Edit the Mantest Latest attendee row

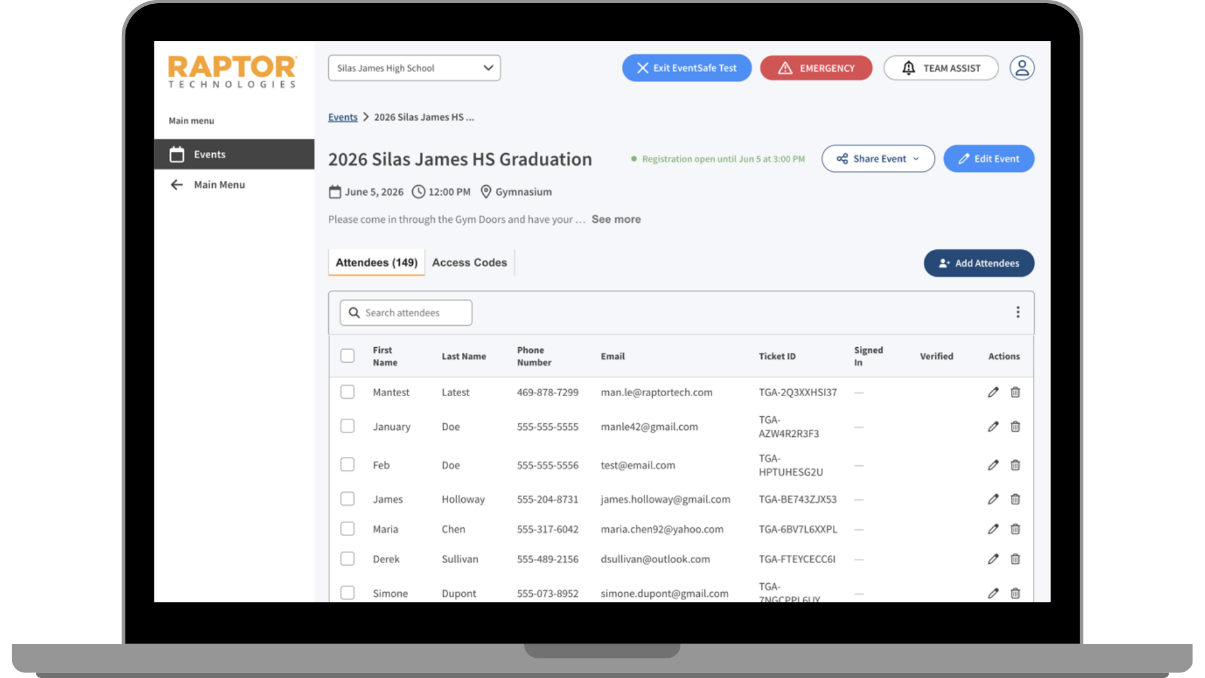(x=993, y=392)
